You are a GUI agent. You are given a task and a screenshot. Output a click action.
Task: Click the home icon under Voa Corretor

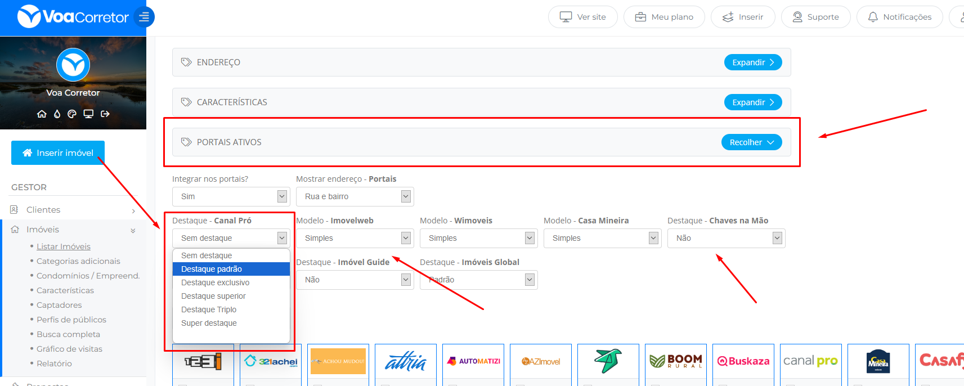[42, 114]
